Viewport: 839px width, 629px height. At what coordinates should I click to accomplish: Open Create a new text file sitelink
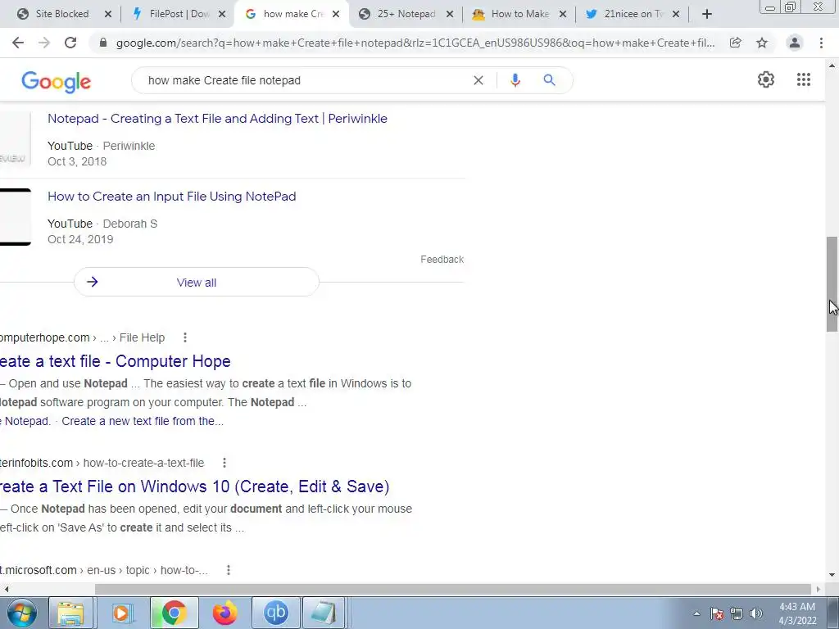[143, 421]
